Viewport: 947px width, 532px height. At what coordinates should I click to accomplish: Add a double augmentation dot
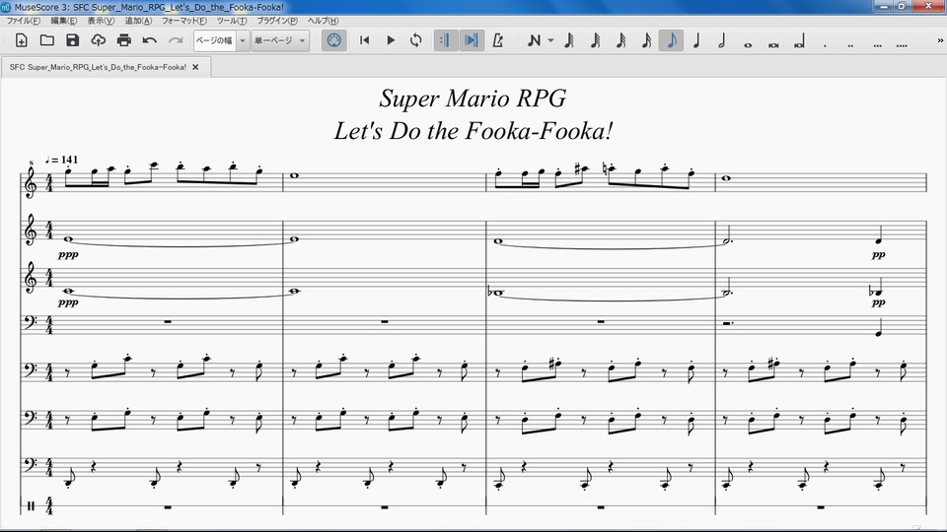pyautogui.click(x=850, y=44)
